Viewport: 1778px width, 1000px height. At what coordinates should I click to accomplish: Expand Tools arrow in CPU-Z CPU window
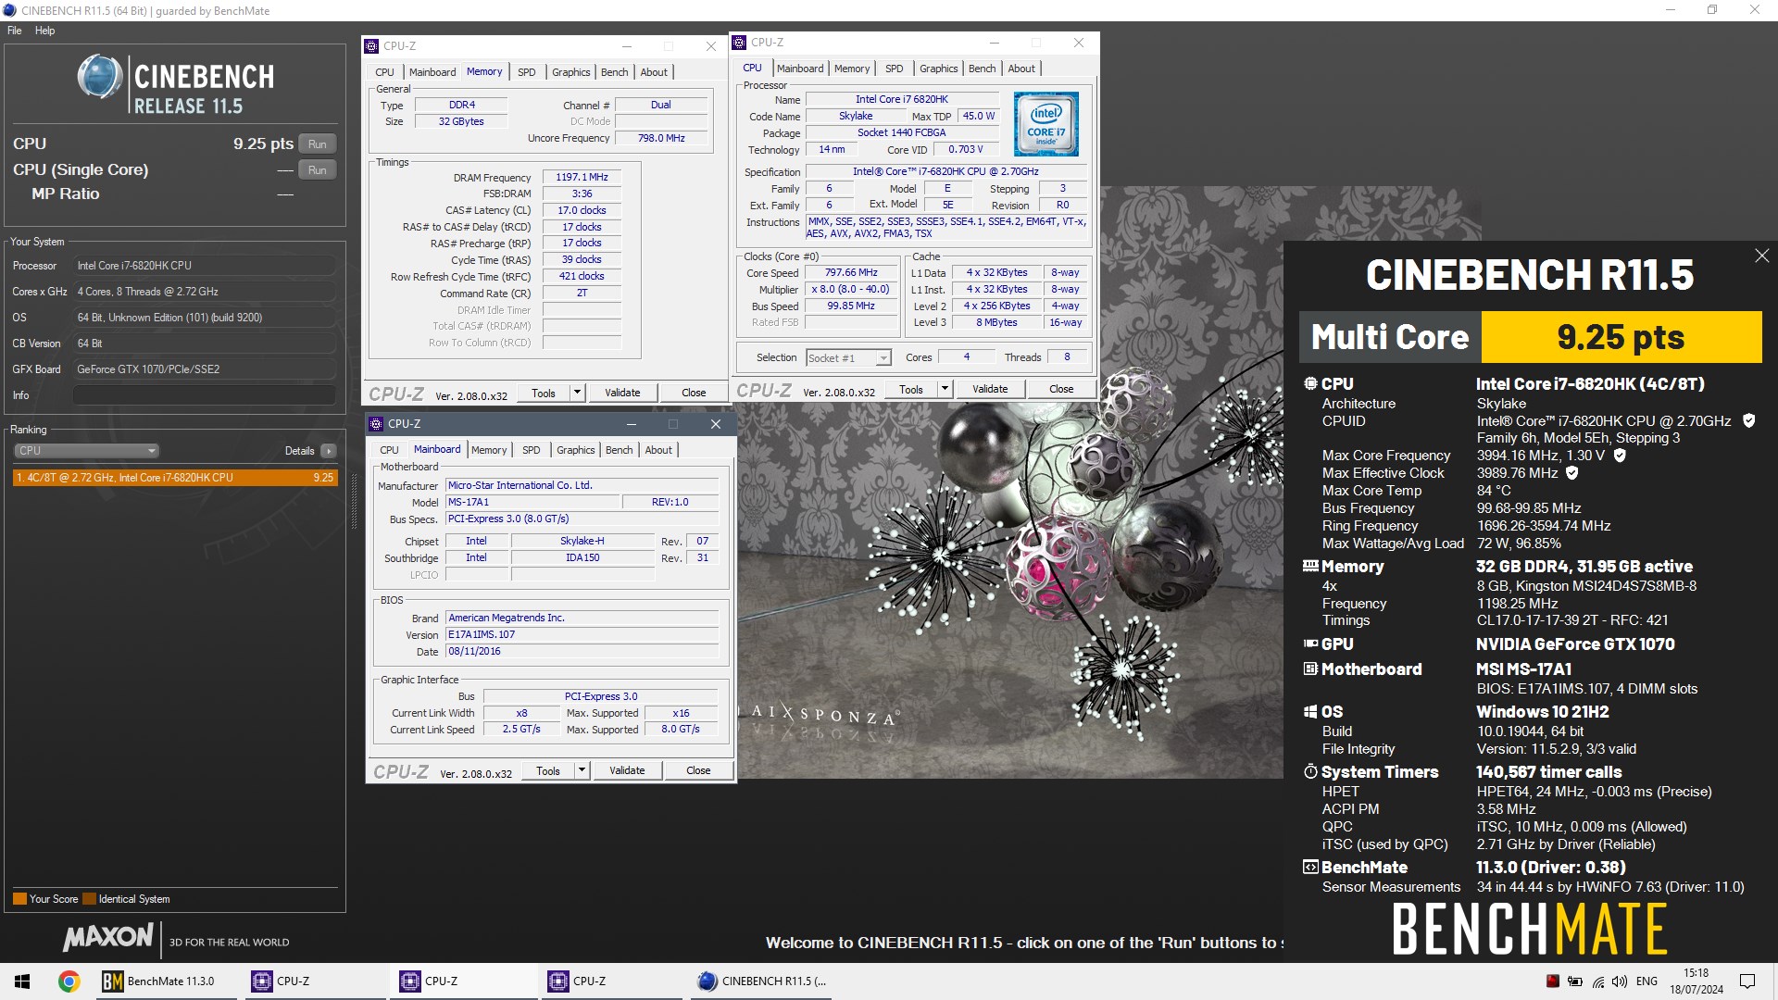click(945, 389)
